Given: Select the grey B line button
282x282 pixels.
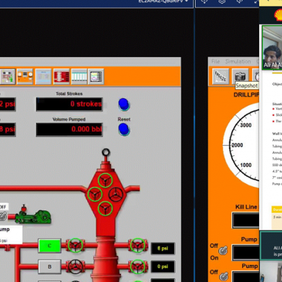Looking at the screenshot, I should (x=50, y=267).
